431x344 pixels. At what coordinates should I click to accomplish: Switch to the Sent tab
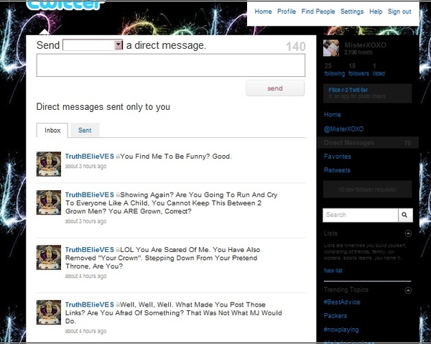pyautogui.click(x=85, y=131)
